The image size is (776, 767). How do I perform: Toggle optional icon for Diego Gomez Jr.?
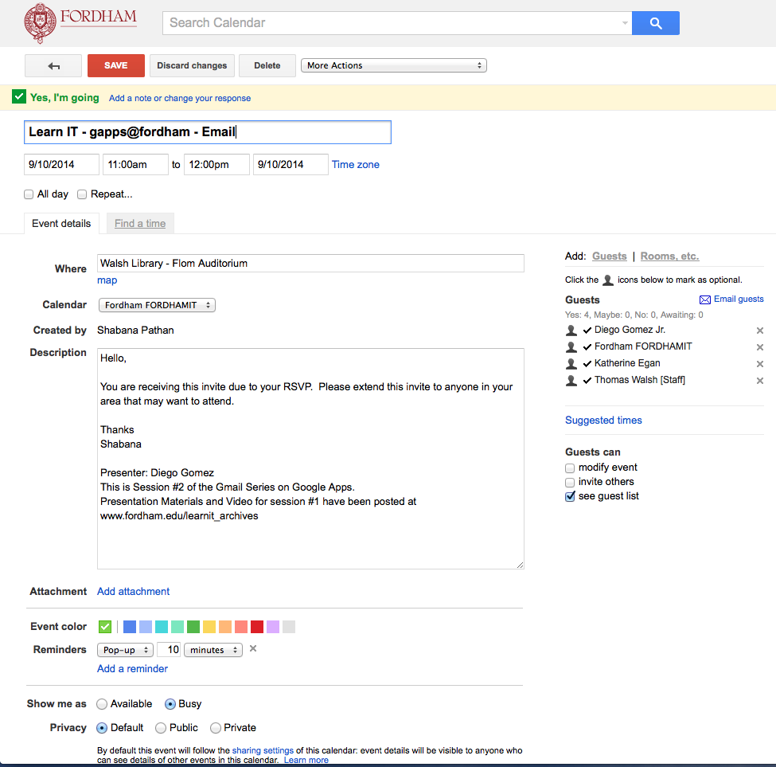tap(571, 331)
